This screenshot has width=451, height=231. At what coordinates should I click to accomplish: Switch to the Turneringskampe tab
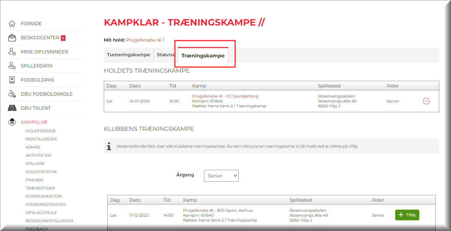tap(128, 55)
